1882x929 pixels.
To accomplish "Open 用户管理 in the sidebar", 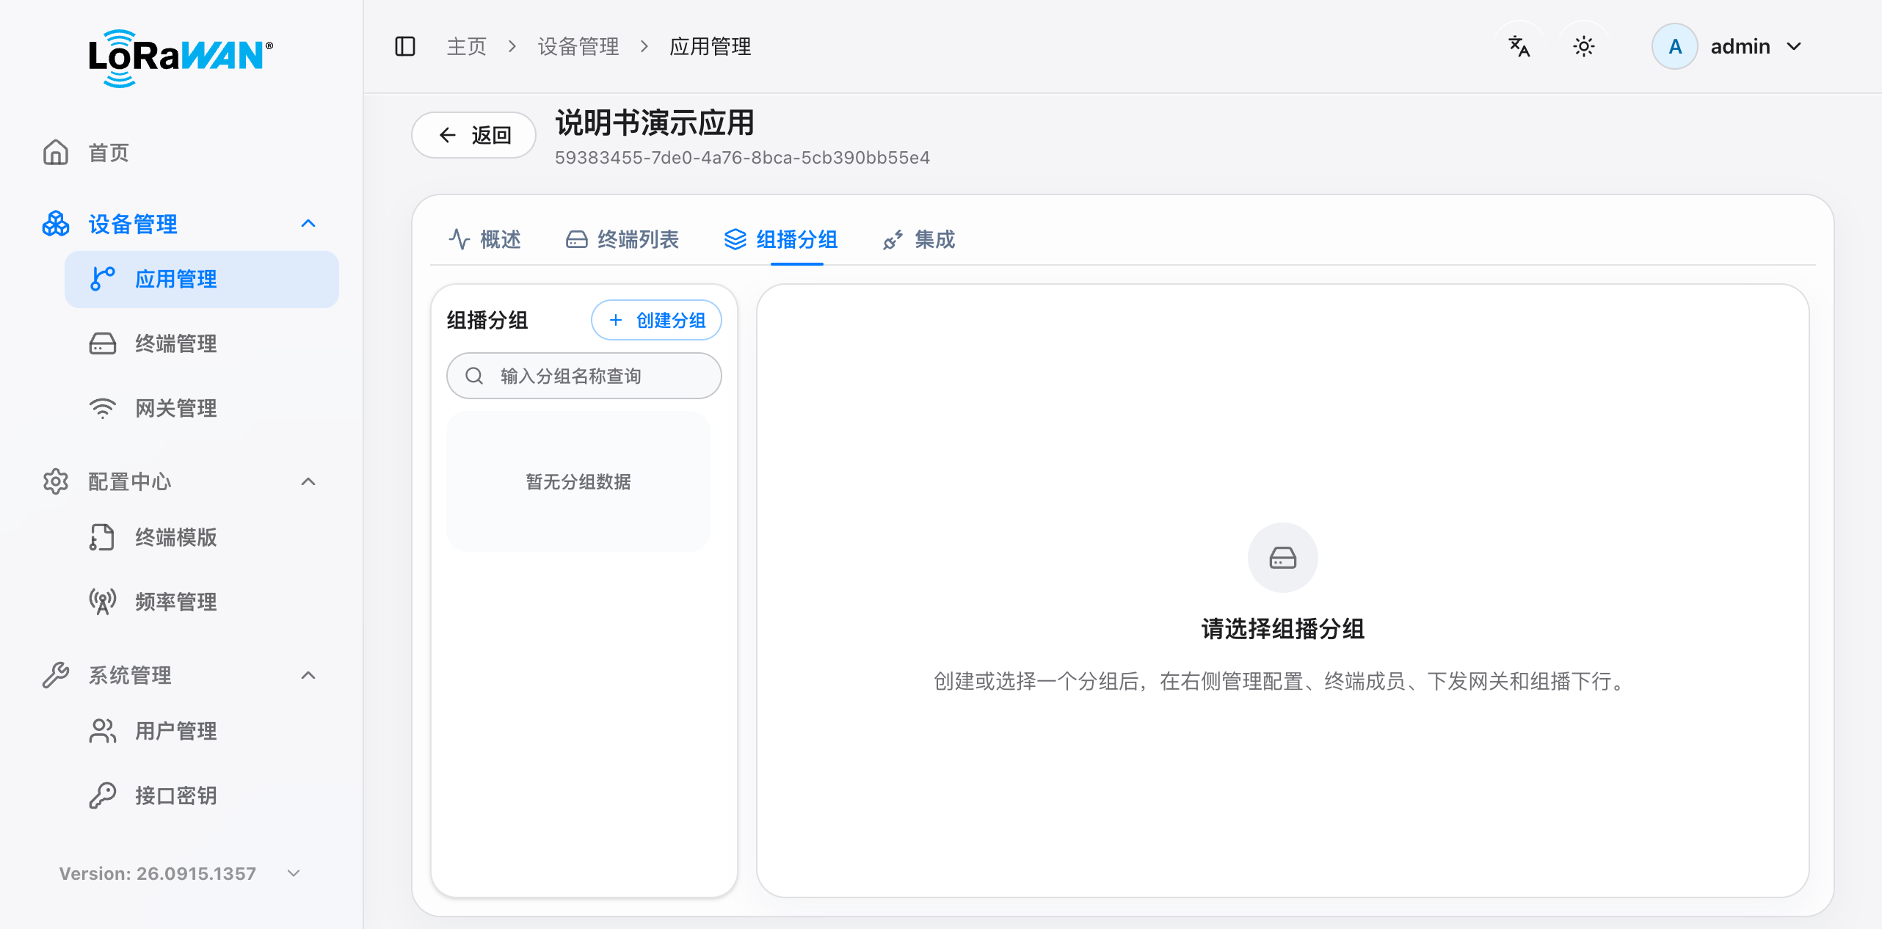I will tap(202, 731).
